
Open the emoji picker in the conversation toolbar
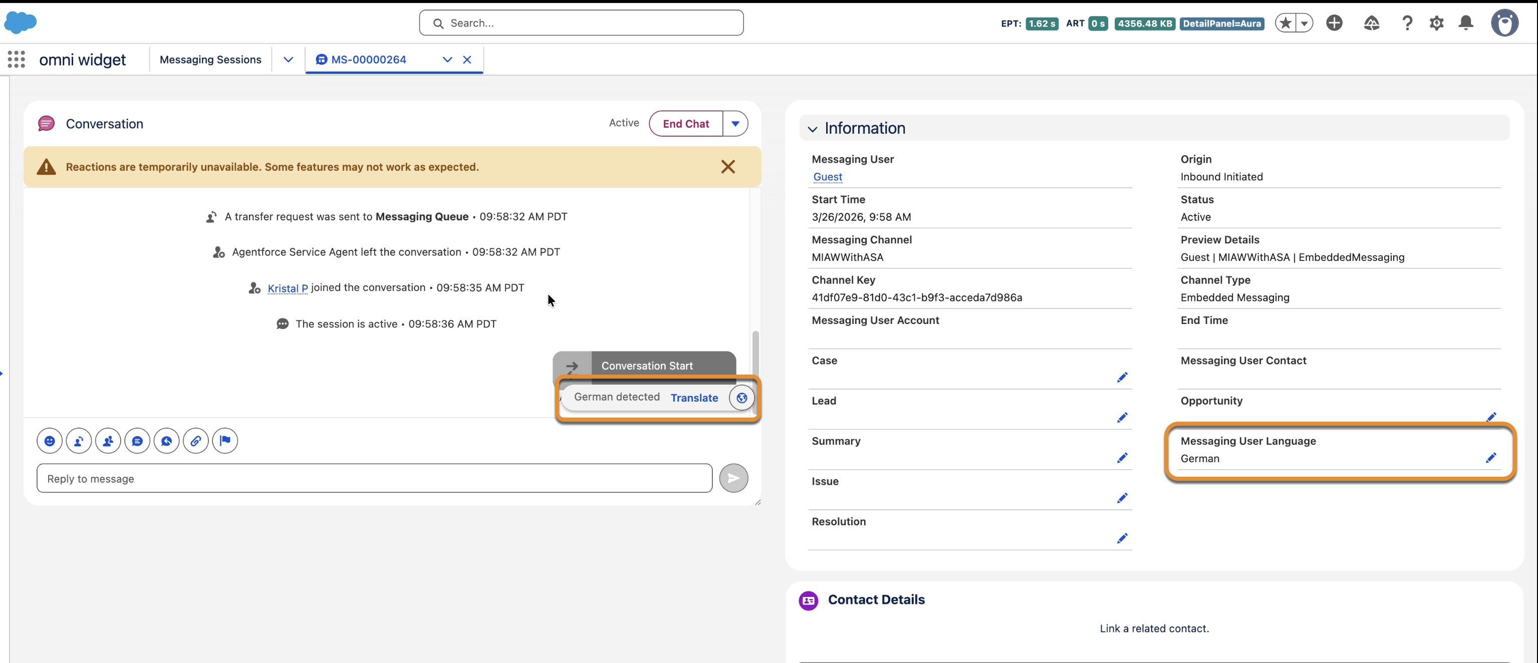pyautogui.click(x=50, y=441)
